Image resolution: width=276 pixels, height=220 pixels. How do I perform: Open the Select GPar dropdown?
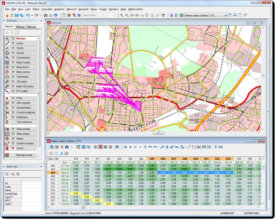(112, 15)
